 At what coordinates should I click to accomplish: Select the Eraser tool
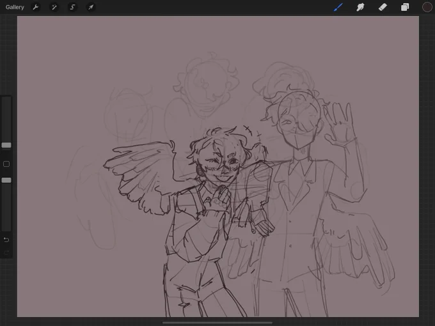(x=383, y=7)
